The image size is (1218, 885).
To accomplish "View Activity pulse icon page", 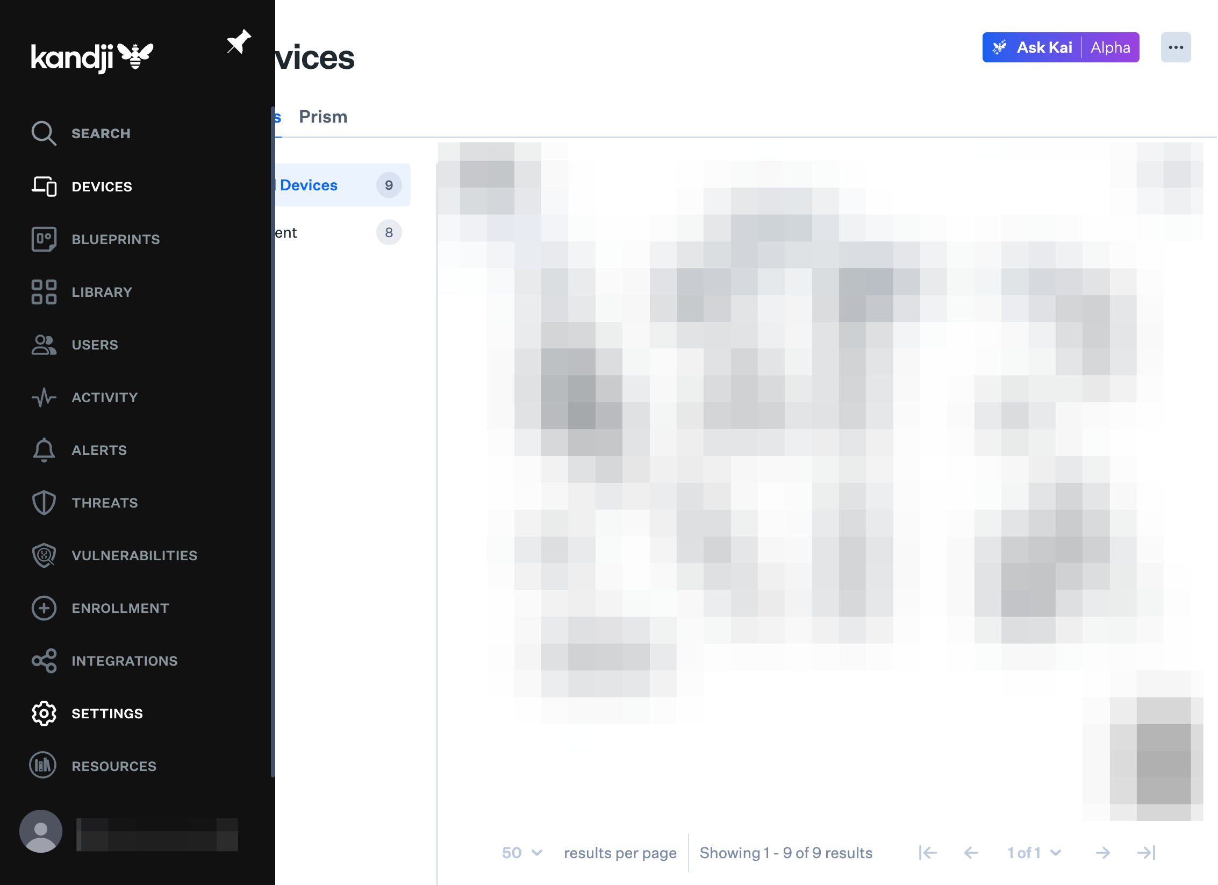I will [44, 397].
